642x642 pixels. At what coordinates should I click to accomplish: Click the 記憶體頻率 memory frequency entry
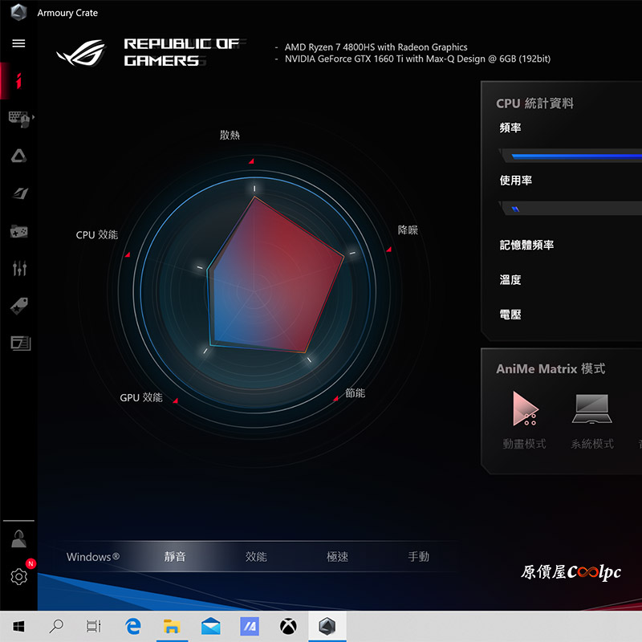pyautogui.click(x=526, y=245)
